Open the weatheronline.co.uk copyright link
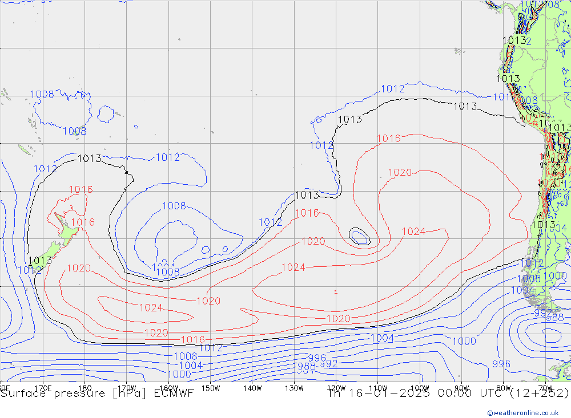 pyautogui.click(x=523, y=413)
